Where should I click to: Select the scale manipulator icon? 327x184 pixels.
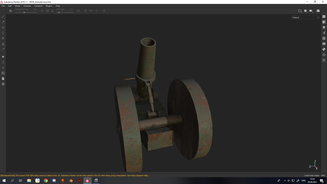click(x=53, y=11)
